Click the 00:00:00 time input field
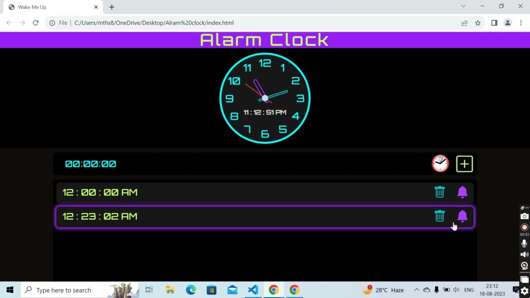This screenshot has height=298, width=530. coord(91,164)
